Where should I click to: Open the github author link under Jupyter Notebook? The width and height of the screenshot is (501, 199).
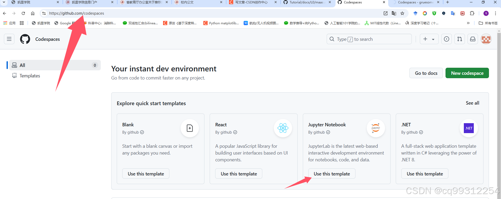coord(319,132)
